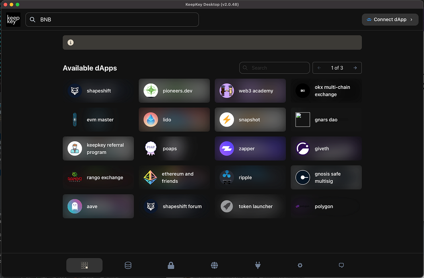Launch the Zapper dApp
This screenshot has height=278, width=424.
pos(250,148)
